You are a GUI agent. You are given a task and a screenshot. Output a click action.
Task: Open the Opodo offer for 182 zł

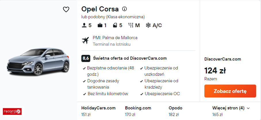point(175,111)
